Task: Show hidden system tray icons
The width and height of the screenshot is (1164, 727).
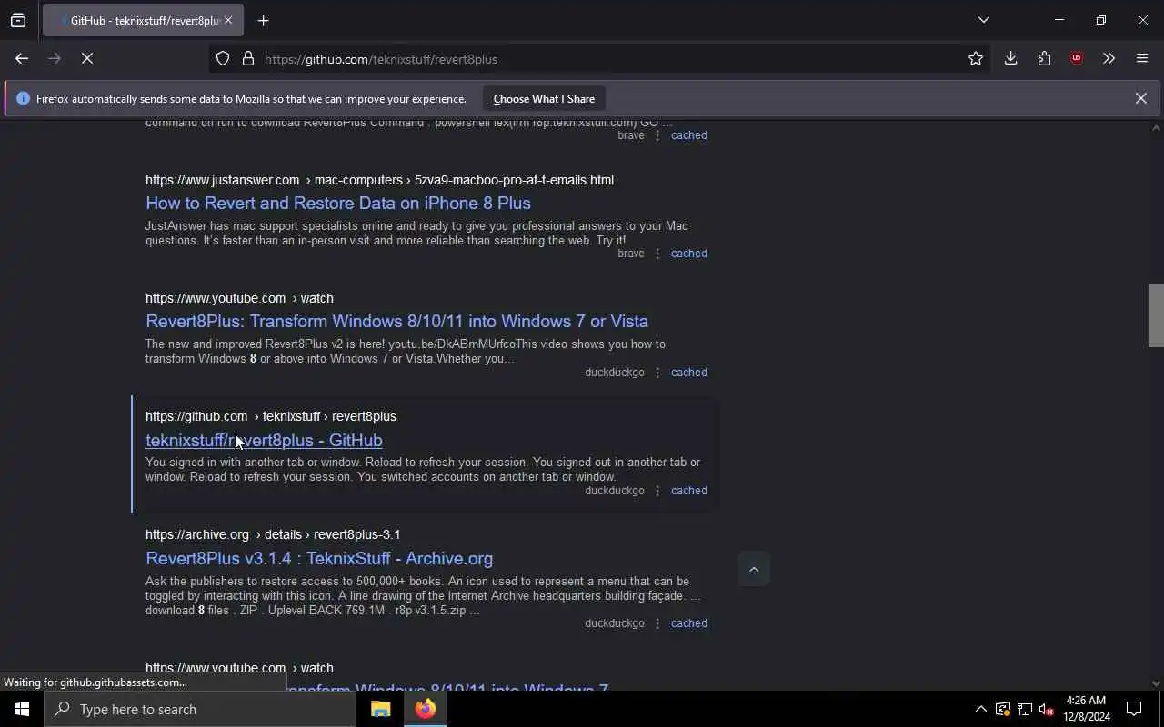Action: pyautogui.click(x=980, y=709)
